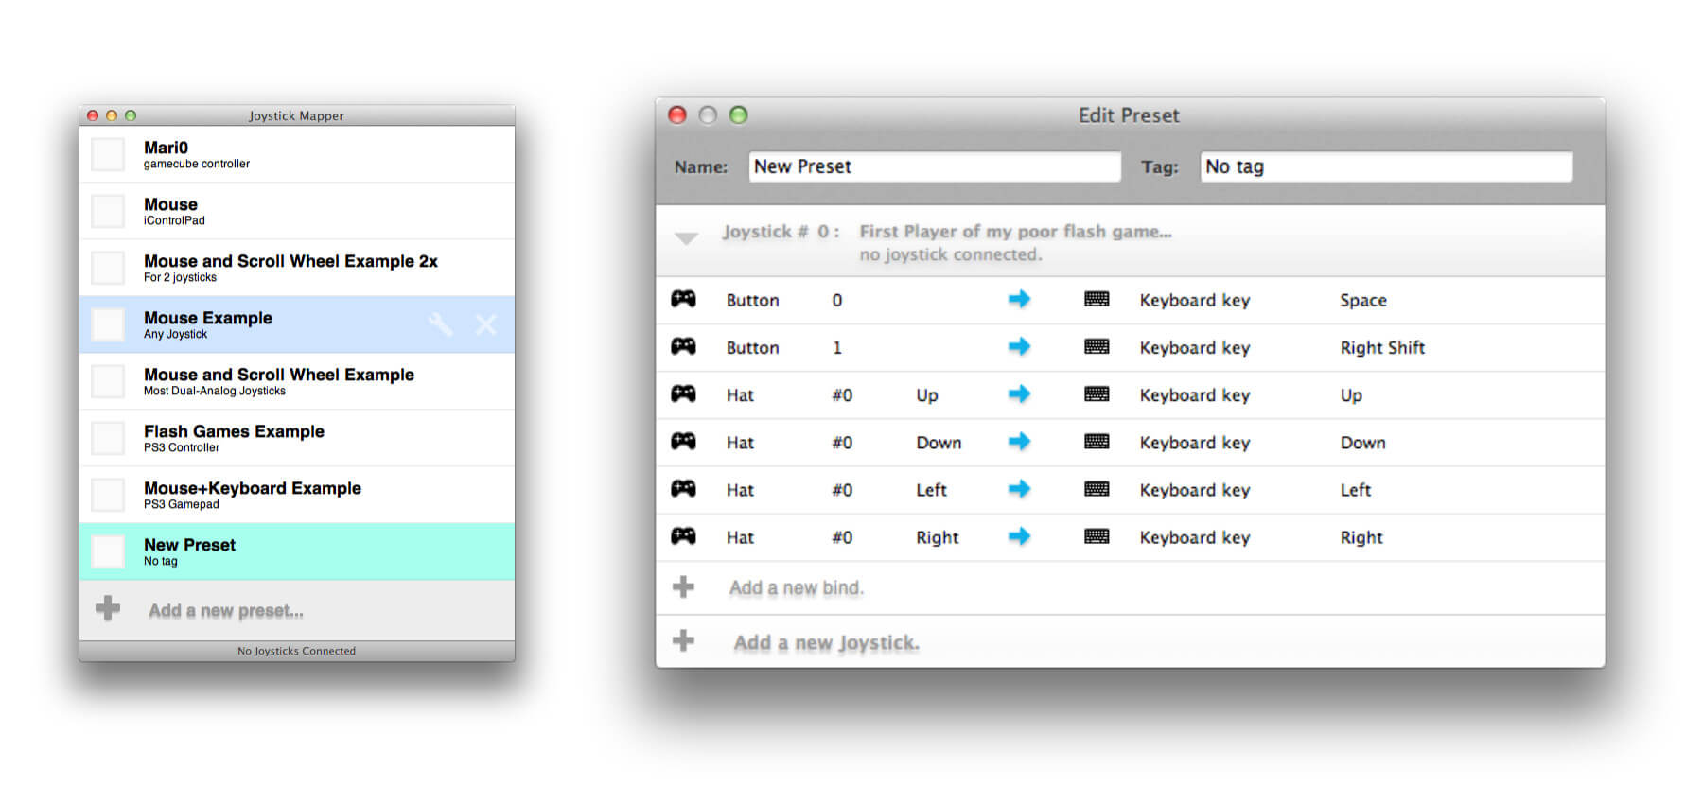Click gamepad icon in Hat Left row

click(683, 489)
